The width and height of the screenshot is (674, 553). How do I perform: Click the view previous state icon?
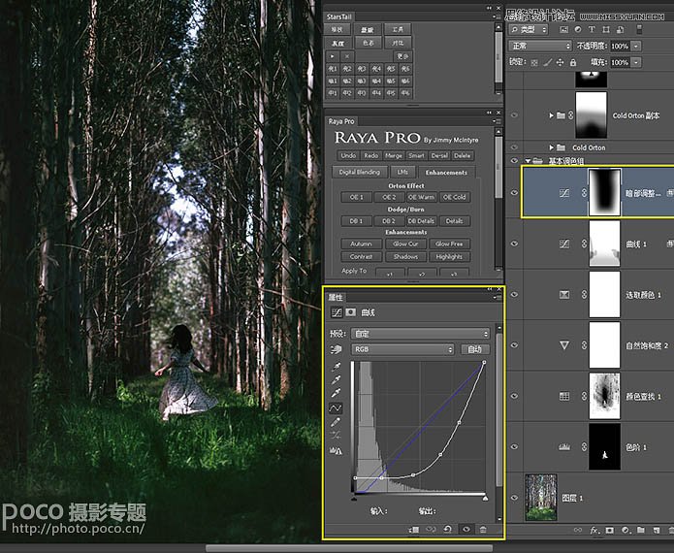point(431,530)
